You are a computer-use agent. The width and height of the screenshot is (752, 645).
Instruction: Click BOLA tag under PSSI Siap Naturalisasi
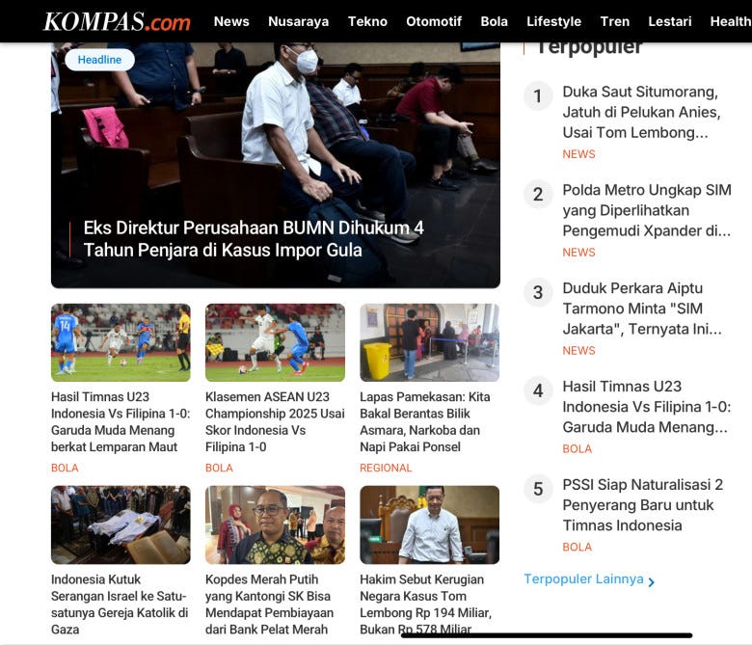[577, 548]
